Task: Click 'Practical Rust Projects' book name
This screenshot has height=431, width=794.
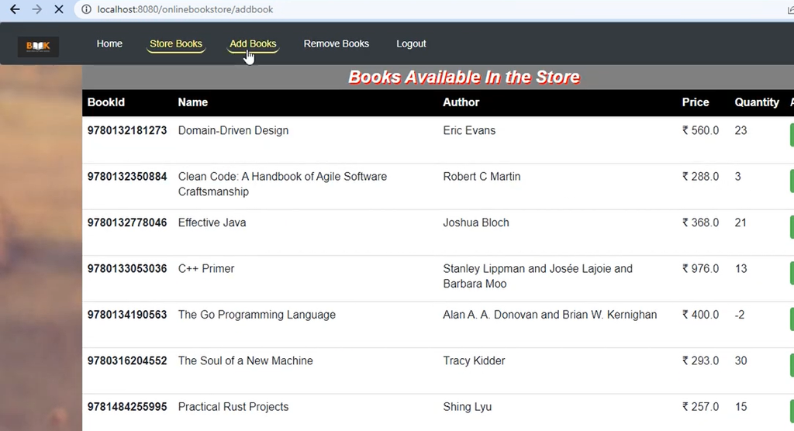Action: point(233,407)
